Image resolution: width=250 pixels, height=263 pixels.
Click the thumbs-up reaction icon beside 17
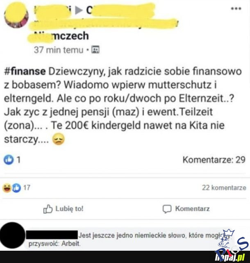16,188
